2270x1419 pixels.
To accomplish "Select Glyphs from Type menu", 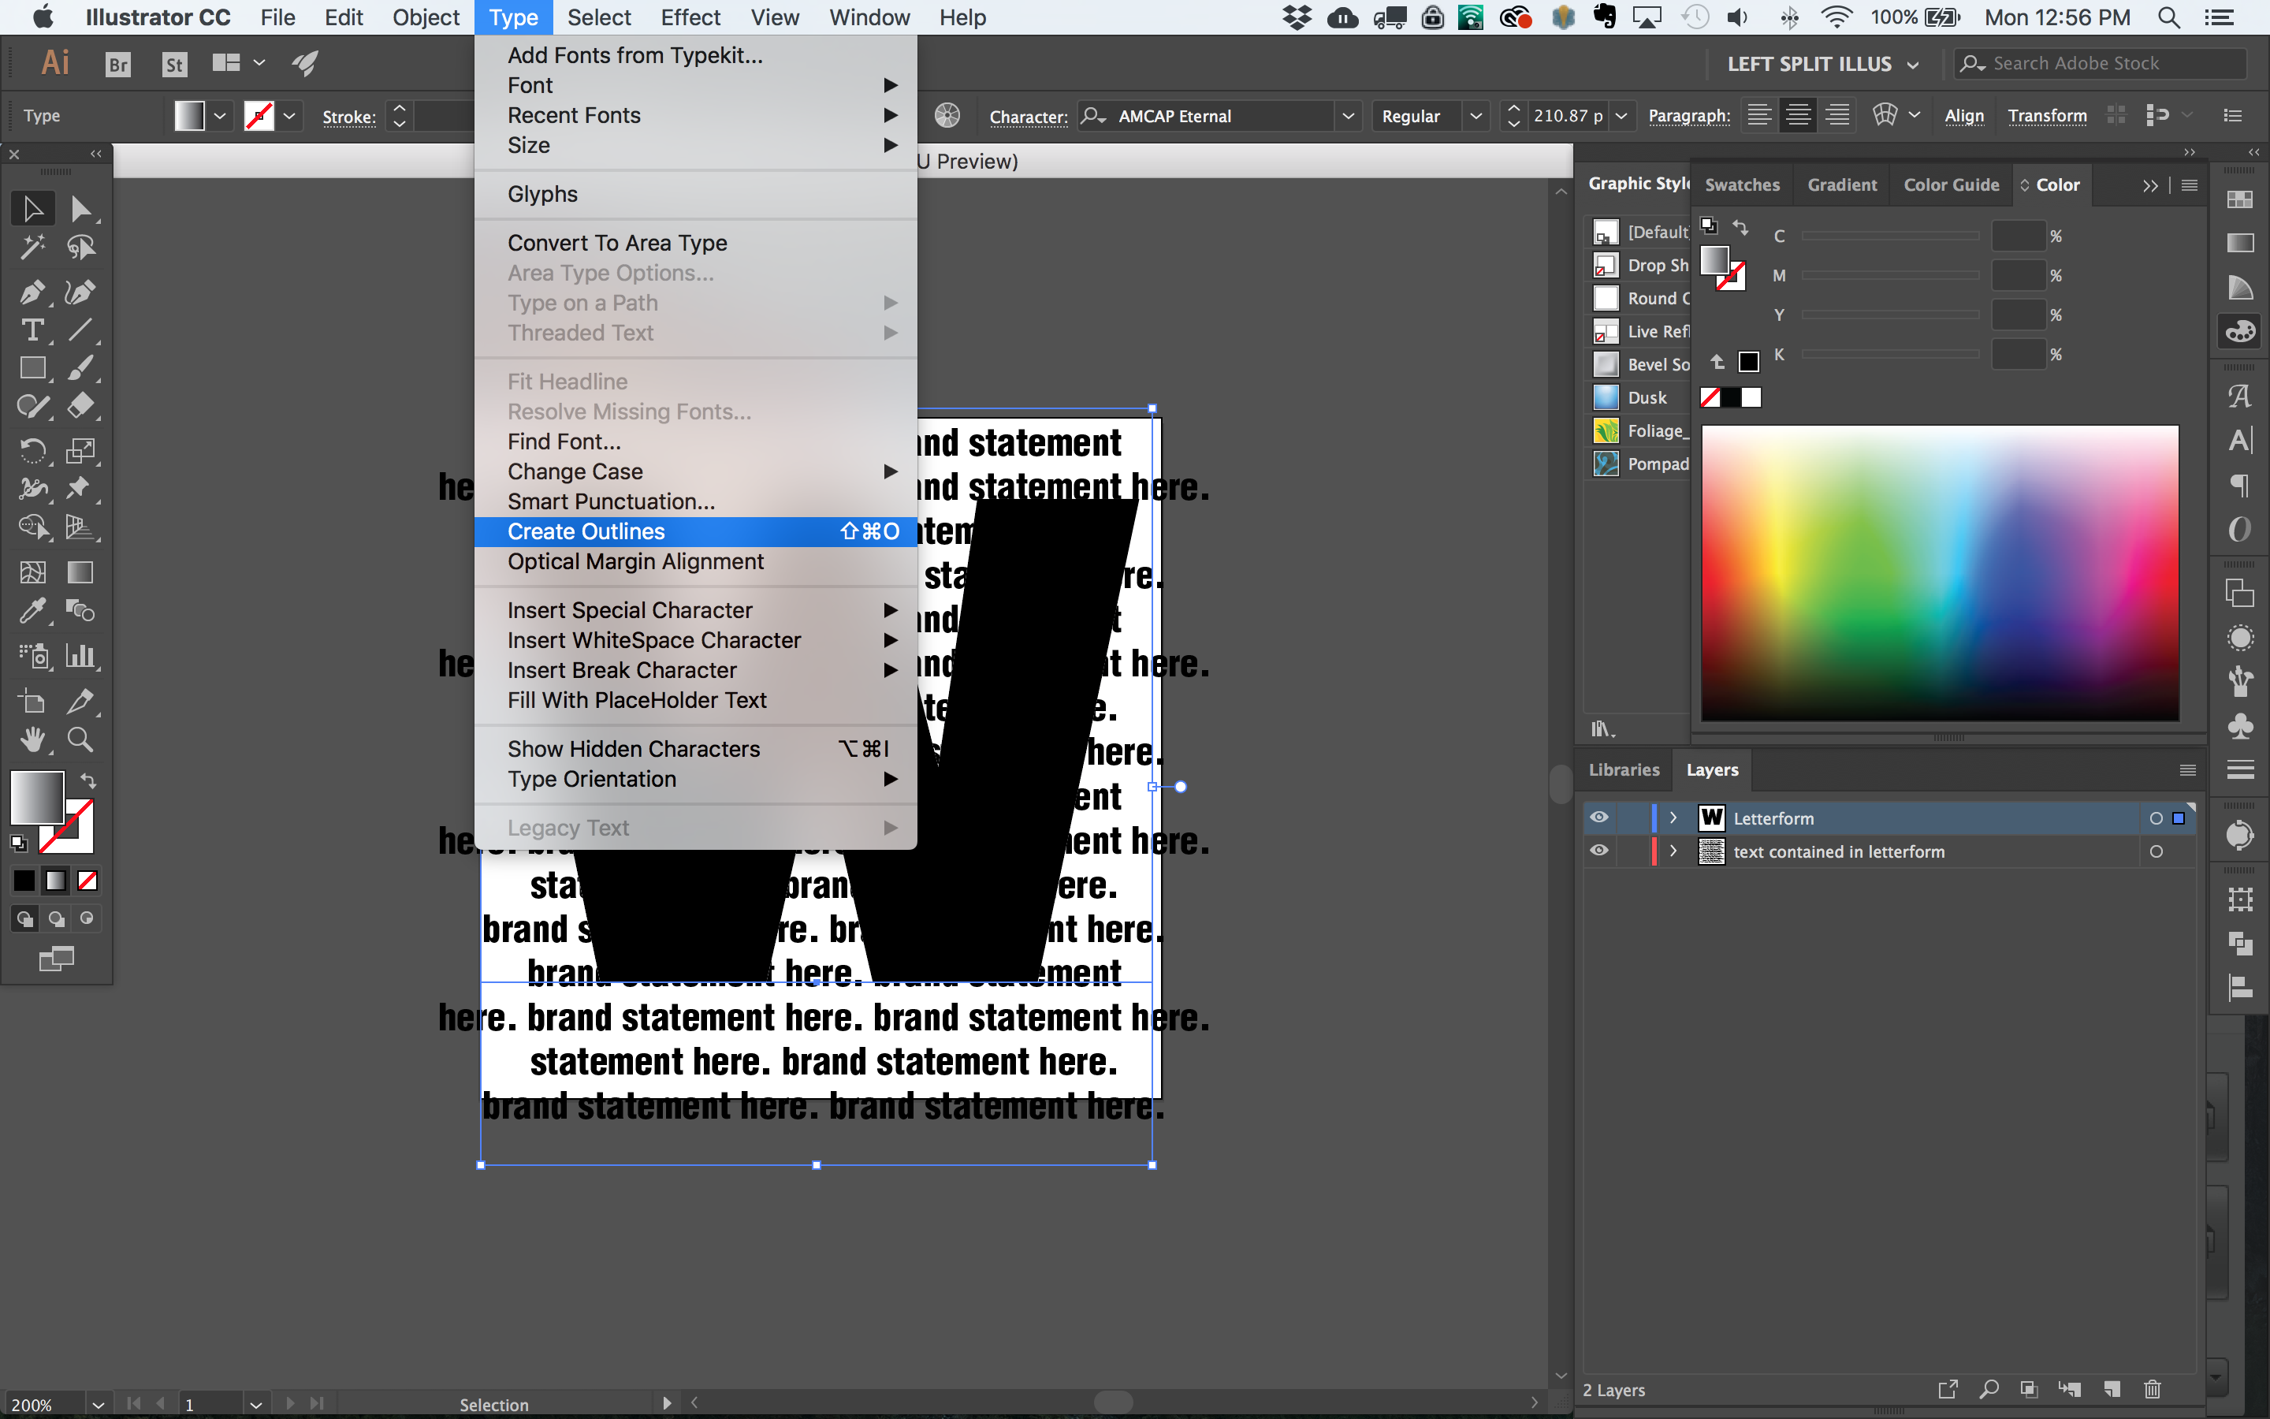I will [544, 193].
